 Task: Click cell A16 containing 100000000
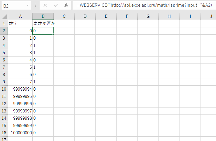click(20, 133)
